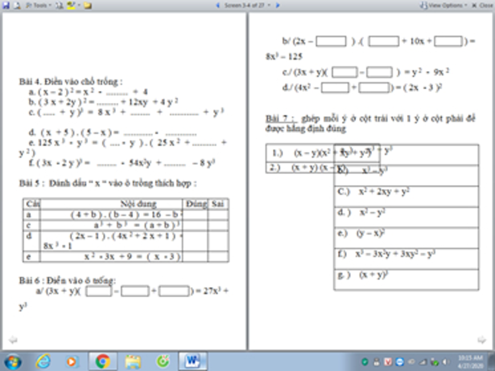The image size is (495, 371).
Task: Open the View Options menu
Action: (x=443, y=5)
